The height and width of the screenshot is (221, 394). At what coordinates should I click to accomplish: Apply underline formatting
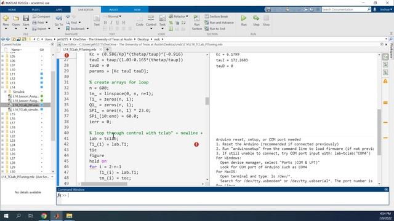(x=118, y=23)
